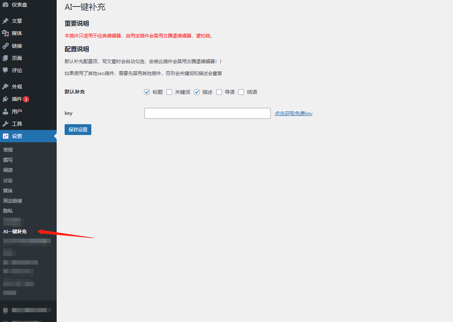Click the Users (用户) person icon
The image size is (453, 322).
[x=5, y=112]
